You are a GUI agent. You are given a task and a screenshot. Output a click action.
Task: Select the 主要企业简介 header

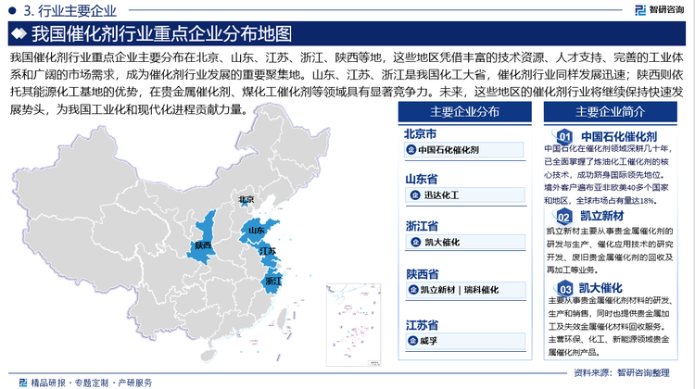(611, 112)
